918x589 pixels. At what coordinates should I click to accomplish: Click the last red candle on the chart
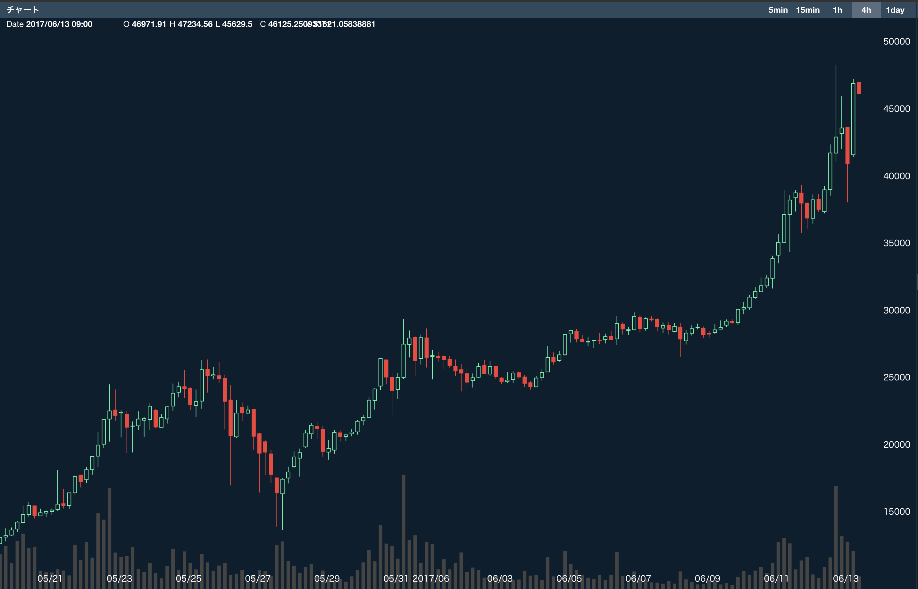tap(859, 88)
